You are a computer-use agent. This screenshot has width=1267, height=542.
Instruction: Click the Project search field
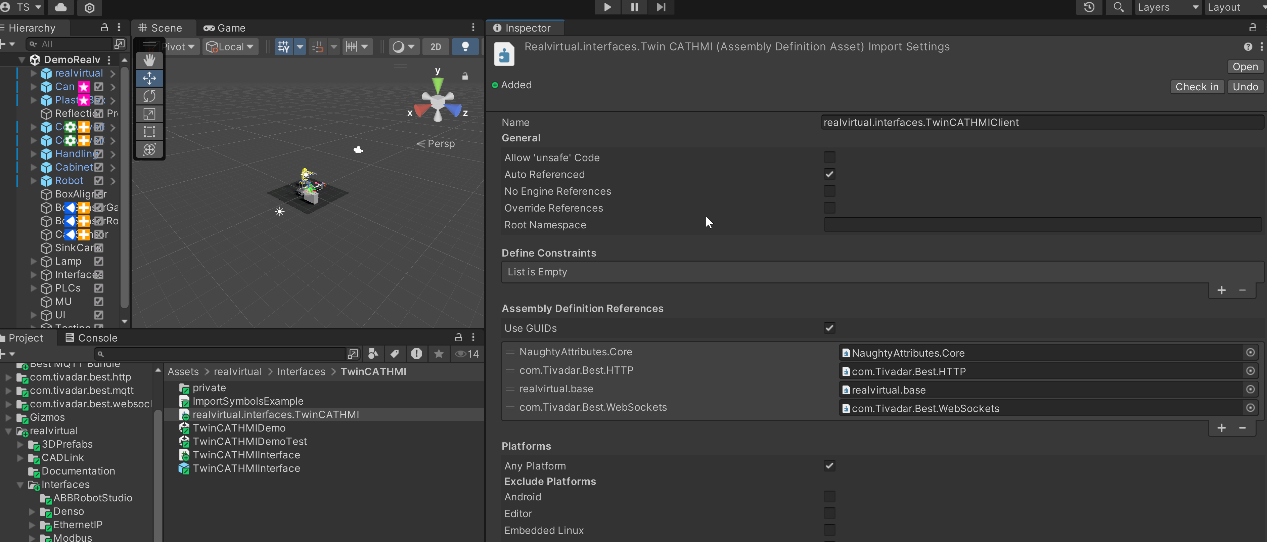pyautogui.click(x=220, y=354)
